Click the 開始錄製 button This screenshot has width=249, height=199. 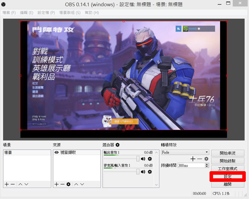tap(228, 161)
